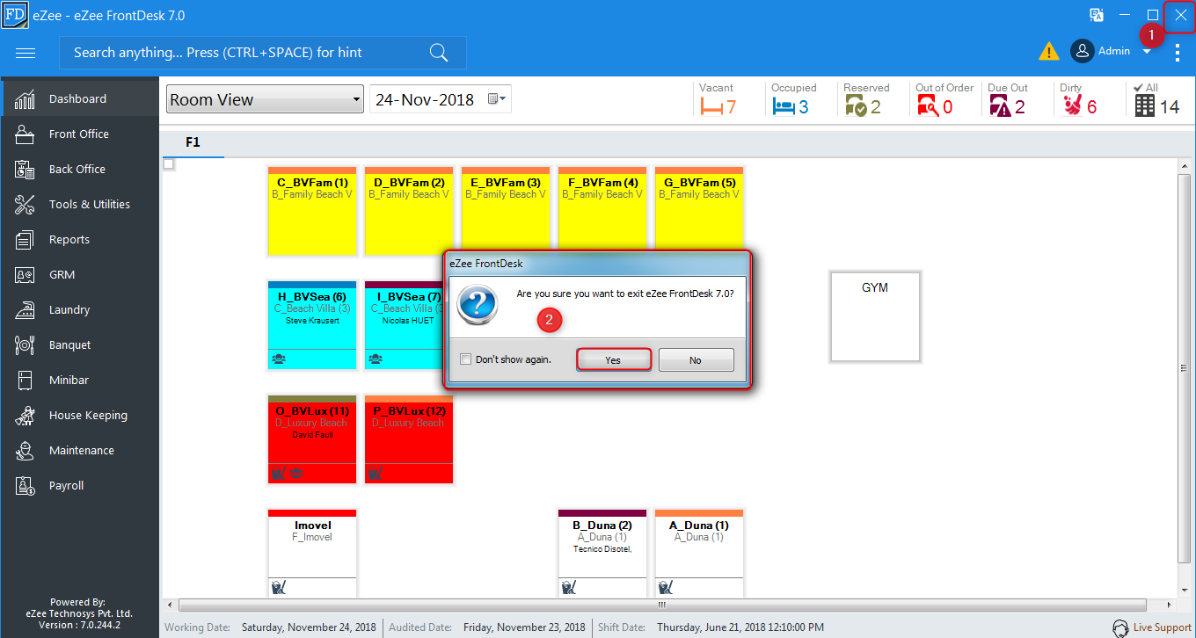Expand the Admin user dropdown arrow
This screenshot has width=1196, height=638.
[1147, 52]
